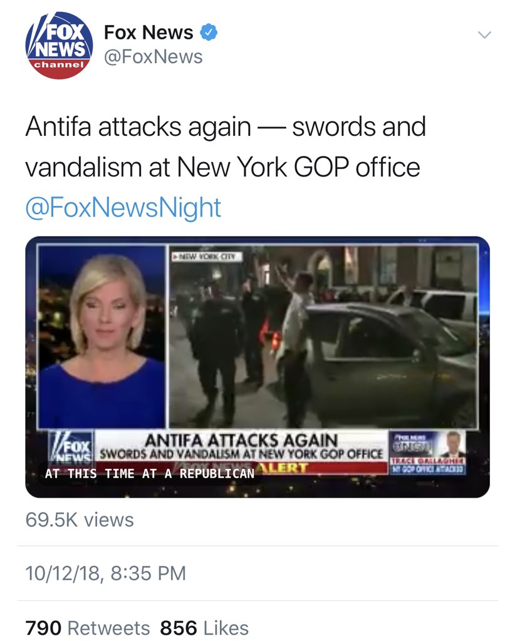Play the embedded Fox News video
515x641 pixels.
coord(257,367)
